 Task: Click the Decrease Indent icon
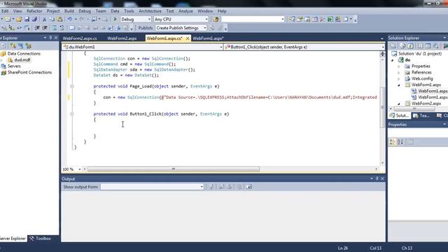[37, 28]
